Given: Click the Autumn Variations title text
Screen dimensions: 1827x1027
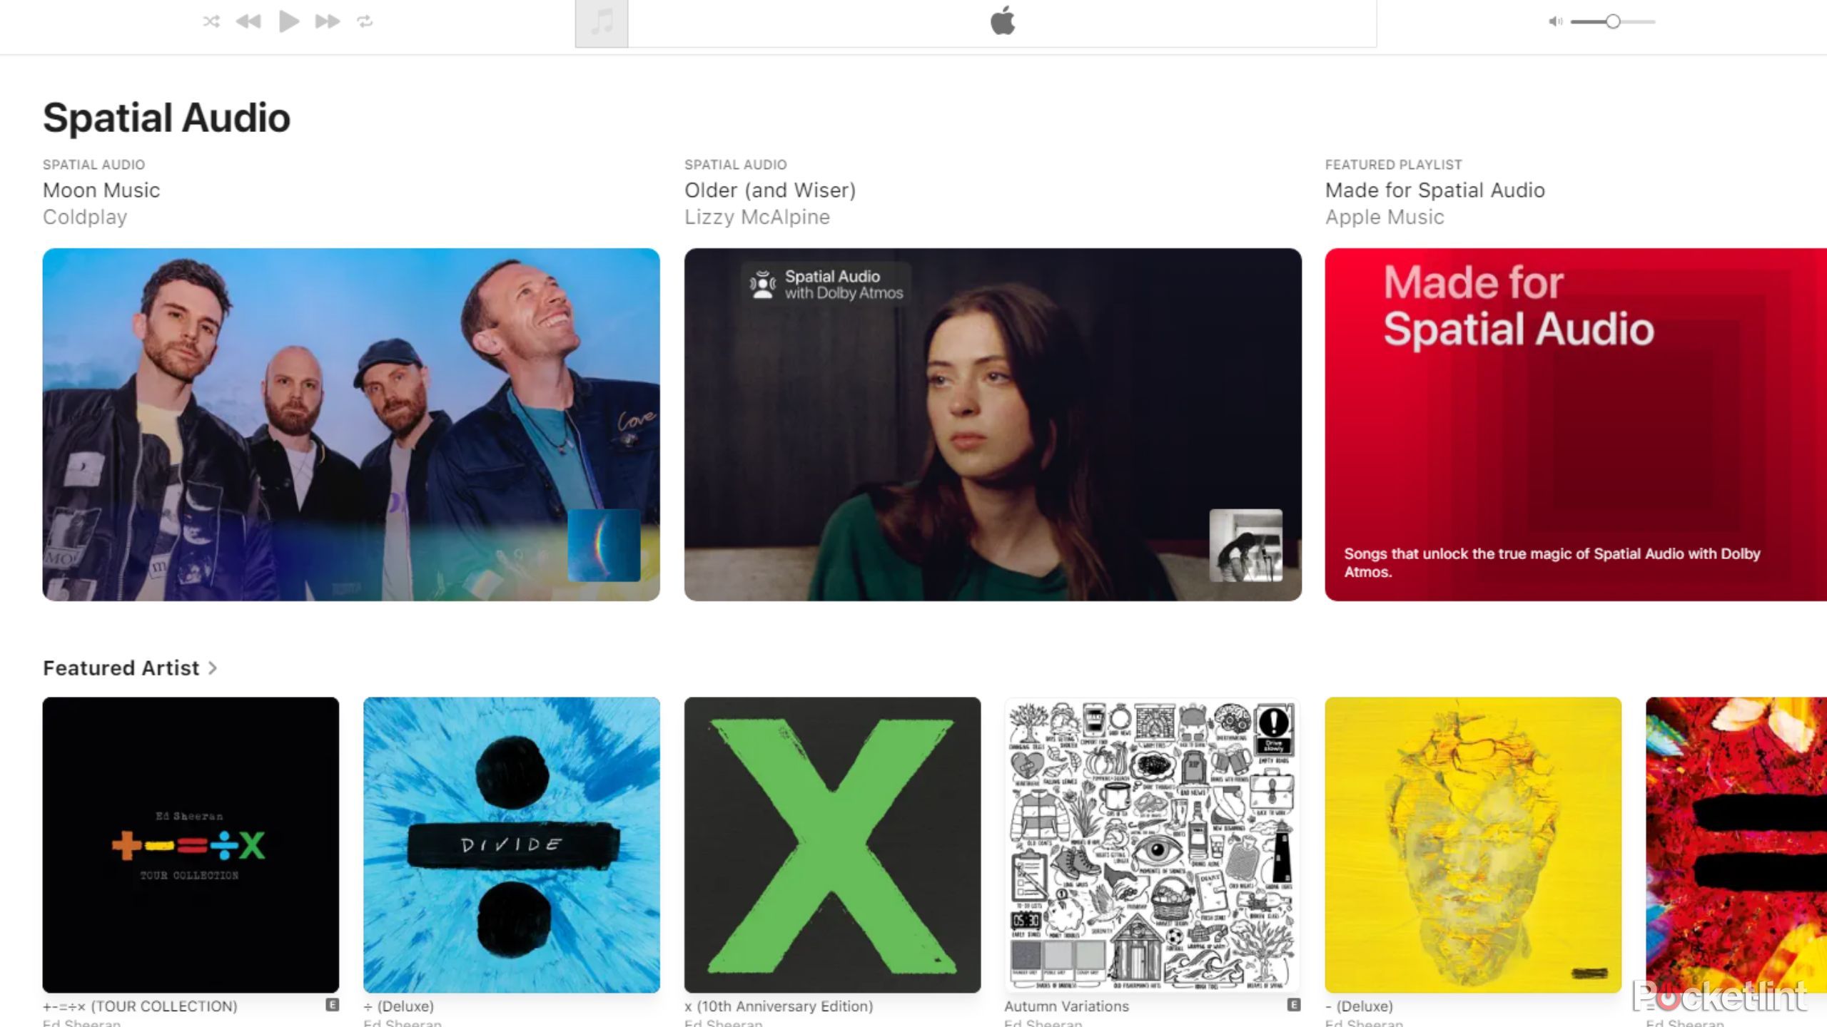Looking at the screenshot, I should point(1067,1006).
